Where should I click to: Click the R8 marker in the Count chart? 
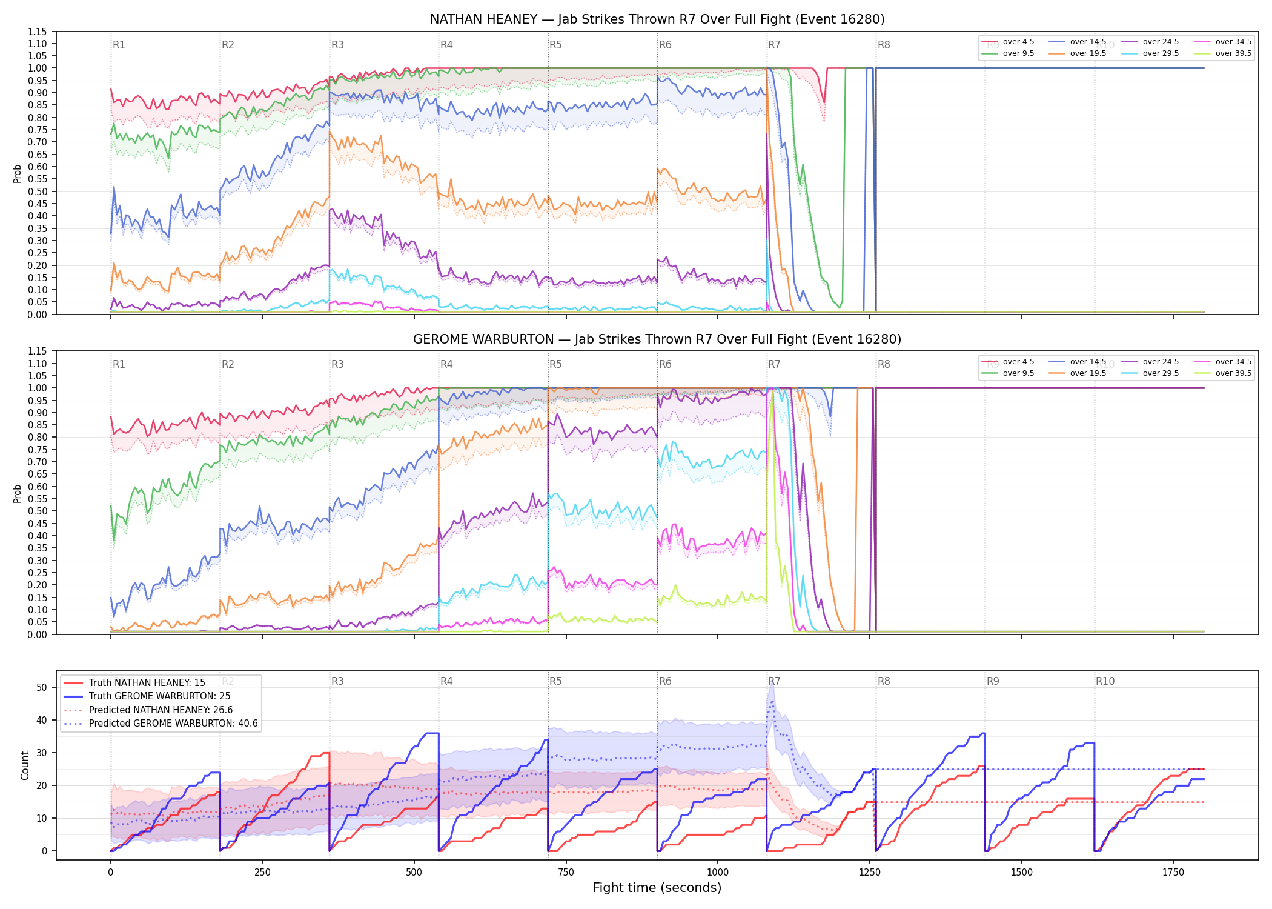point(884,681)
